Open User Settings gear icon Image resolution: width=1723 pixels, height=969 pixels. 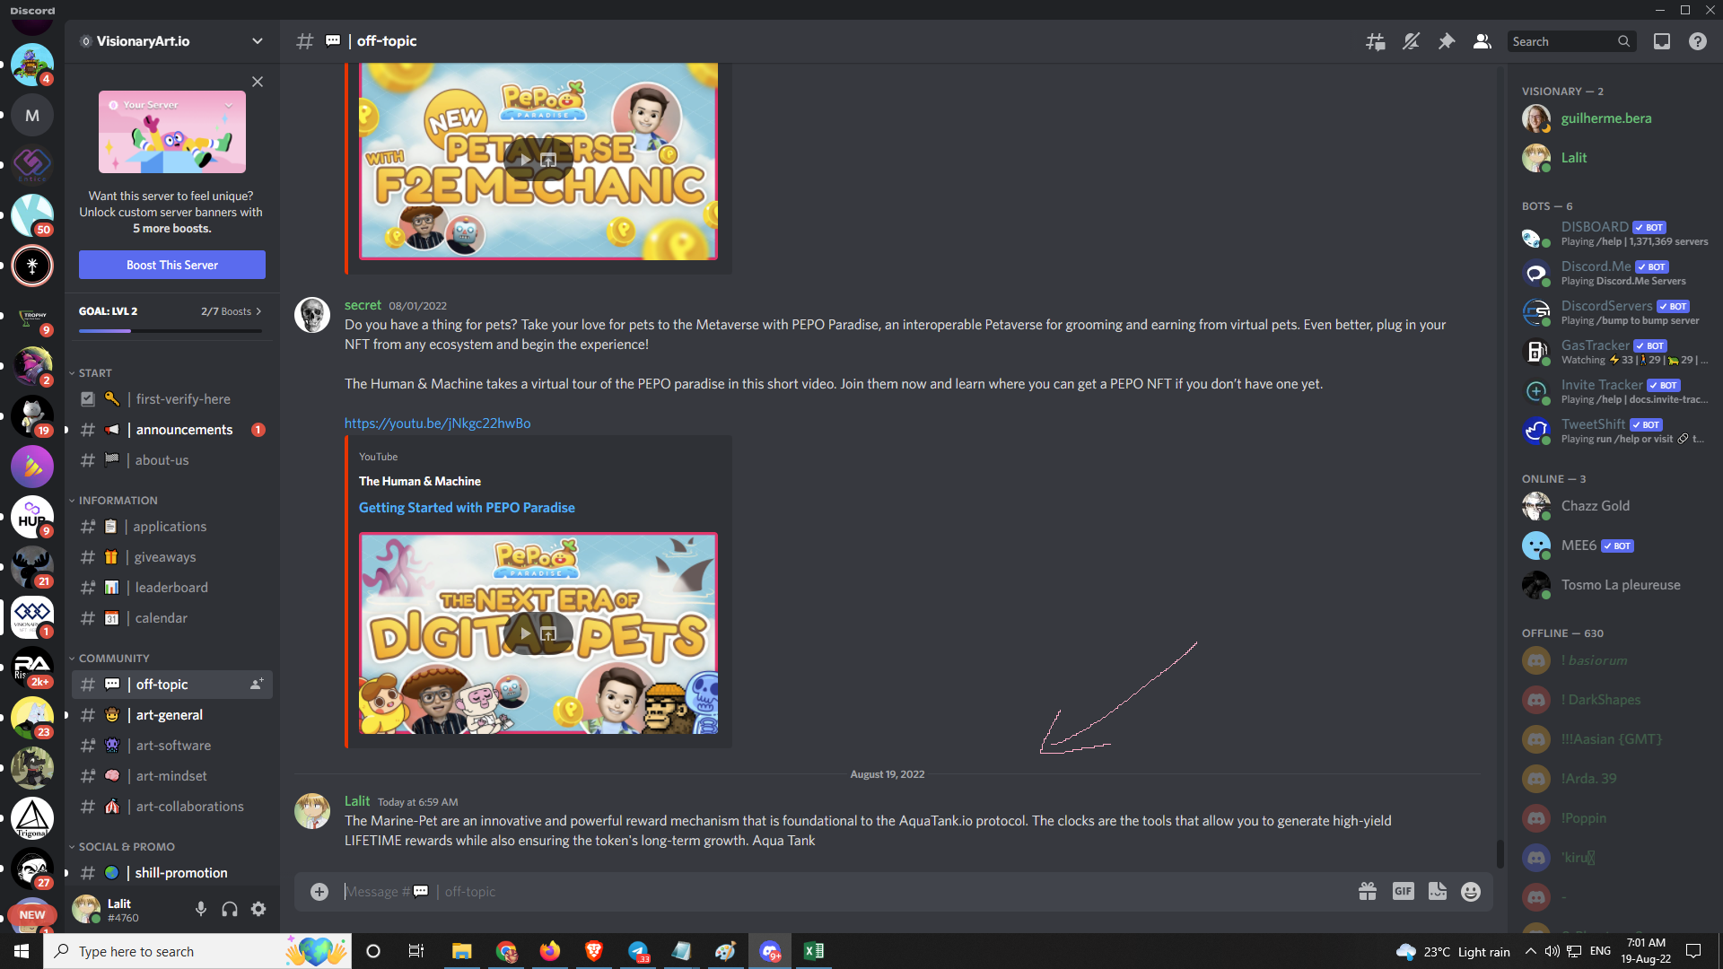click(258, 910)
